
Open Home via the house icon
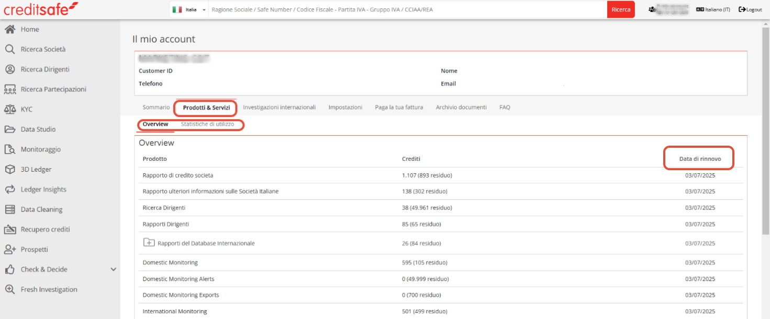(9, 29)
